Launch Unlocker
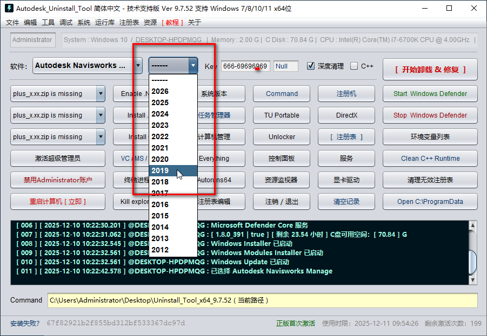The width and height of the screenshot is (487, 336). click(282, 136)
